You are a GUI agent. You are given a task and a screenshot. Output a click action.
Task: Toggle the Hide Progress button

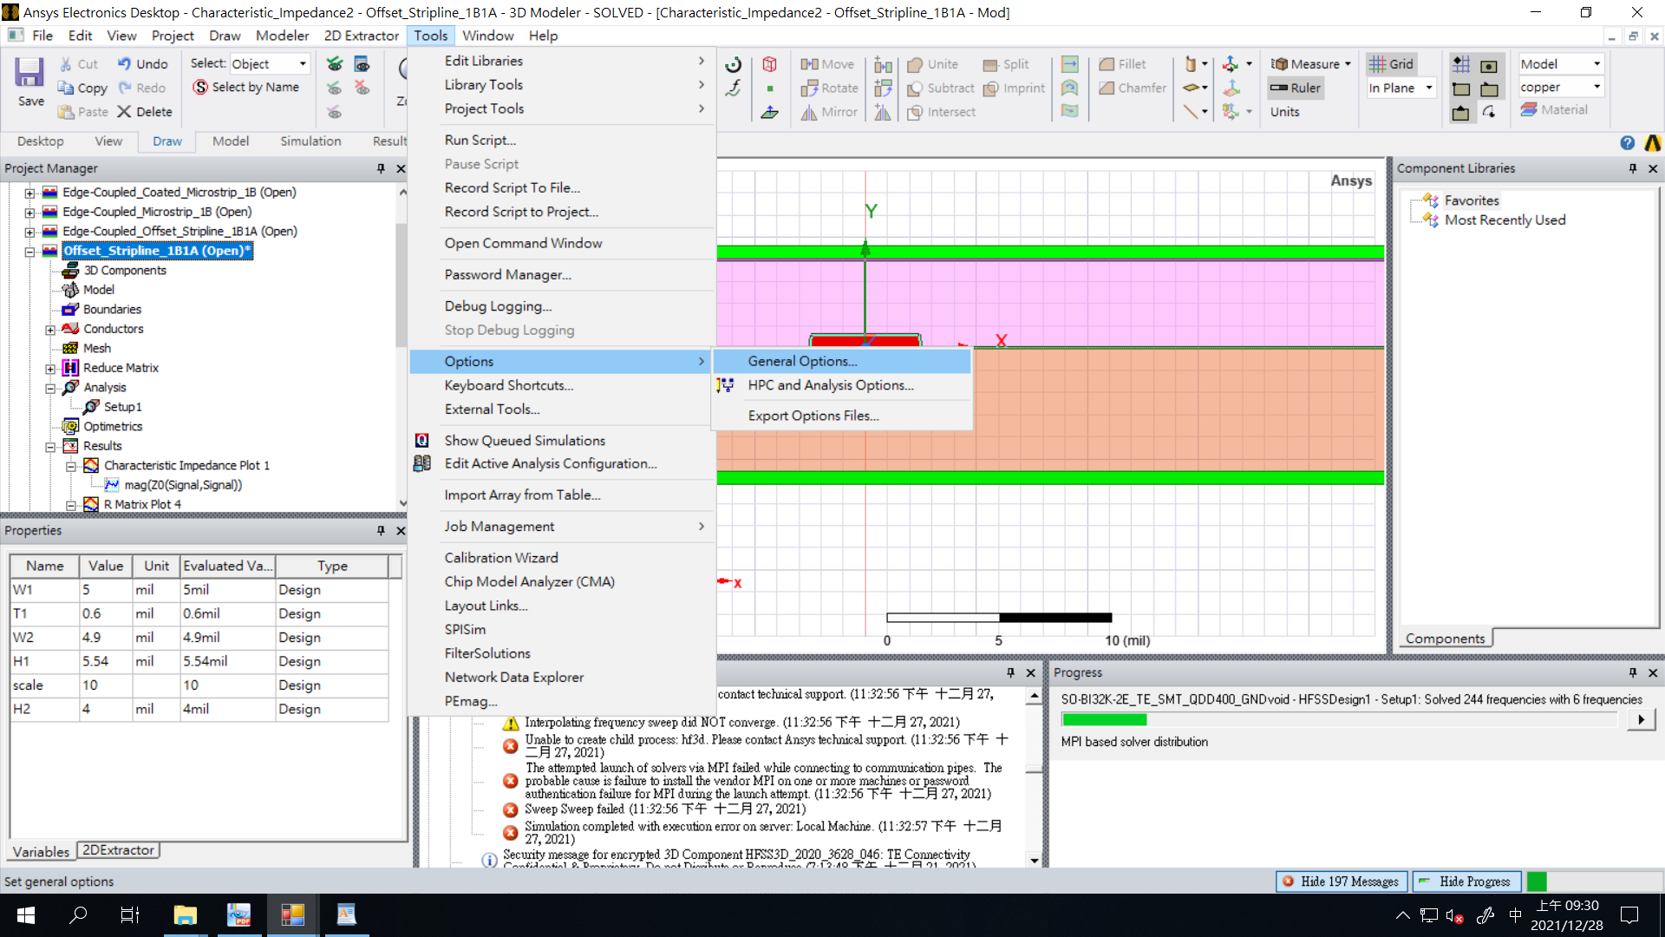point(1466,881)
